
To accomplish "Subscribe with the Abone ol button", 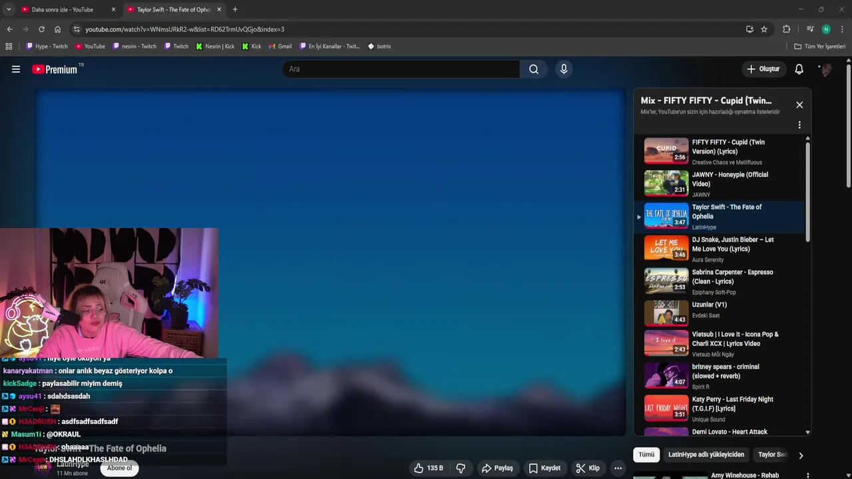I will (x=120, y=468).
